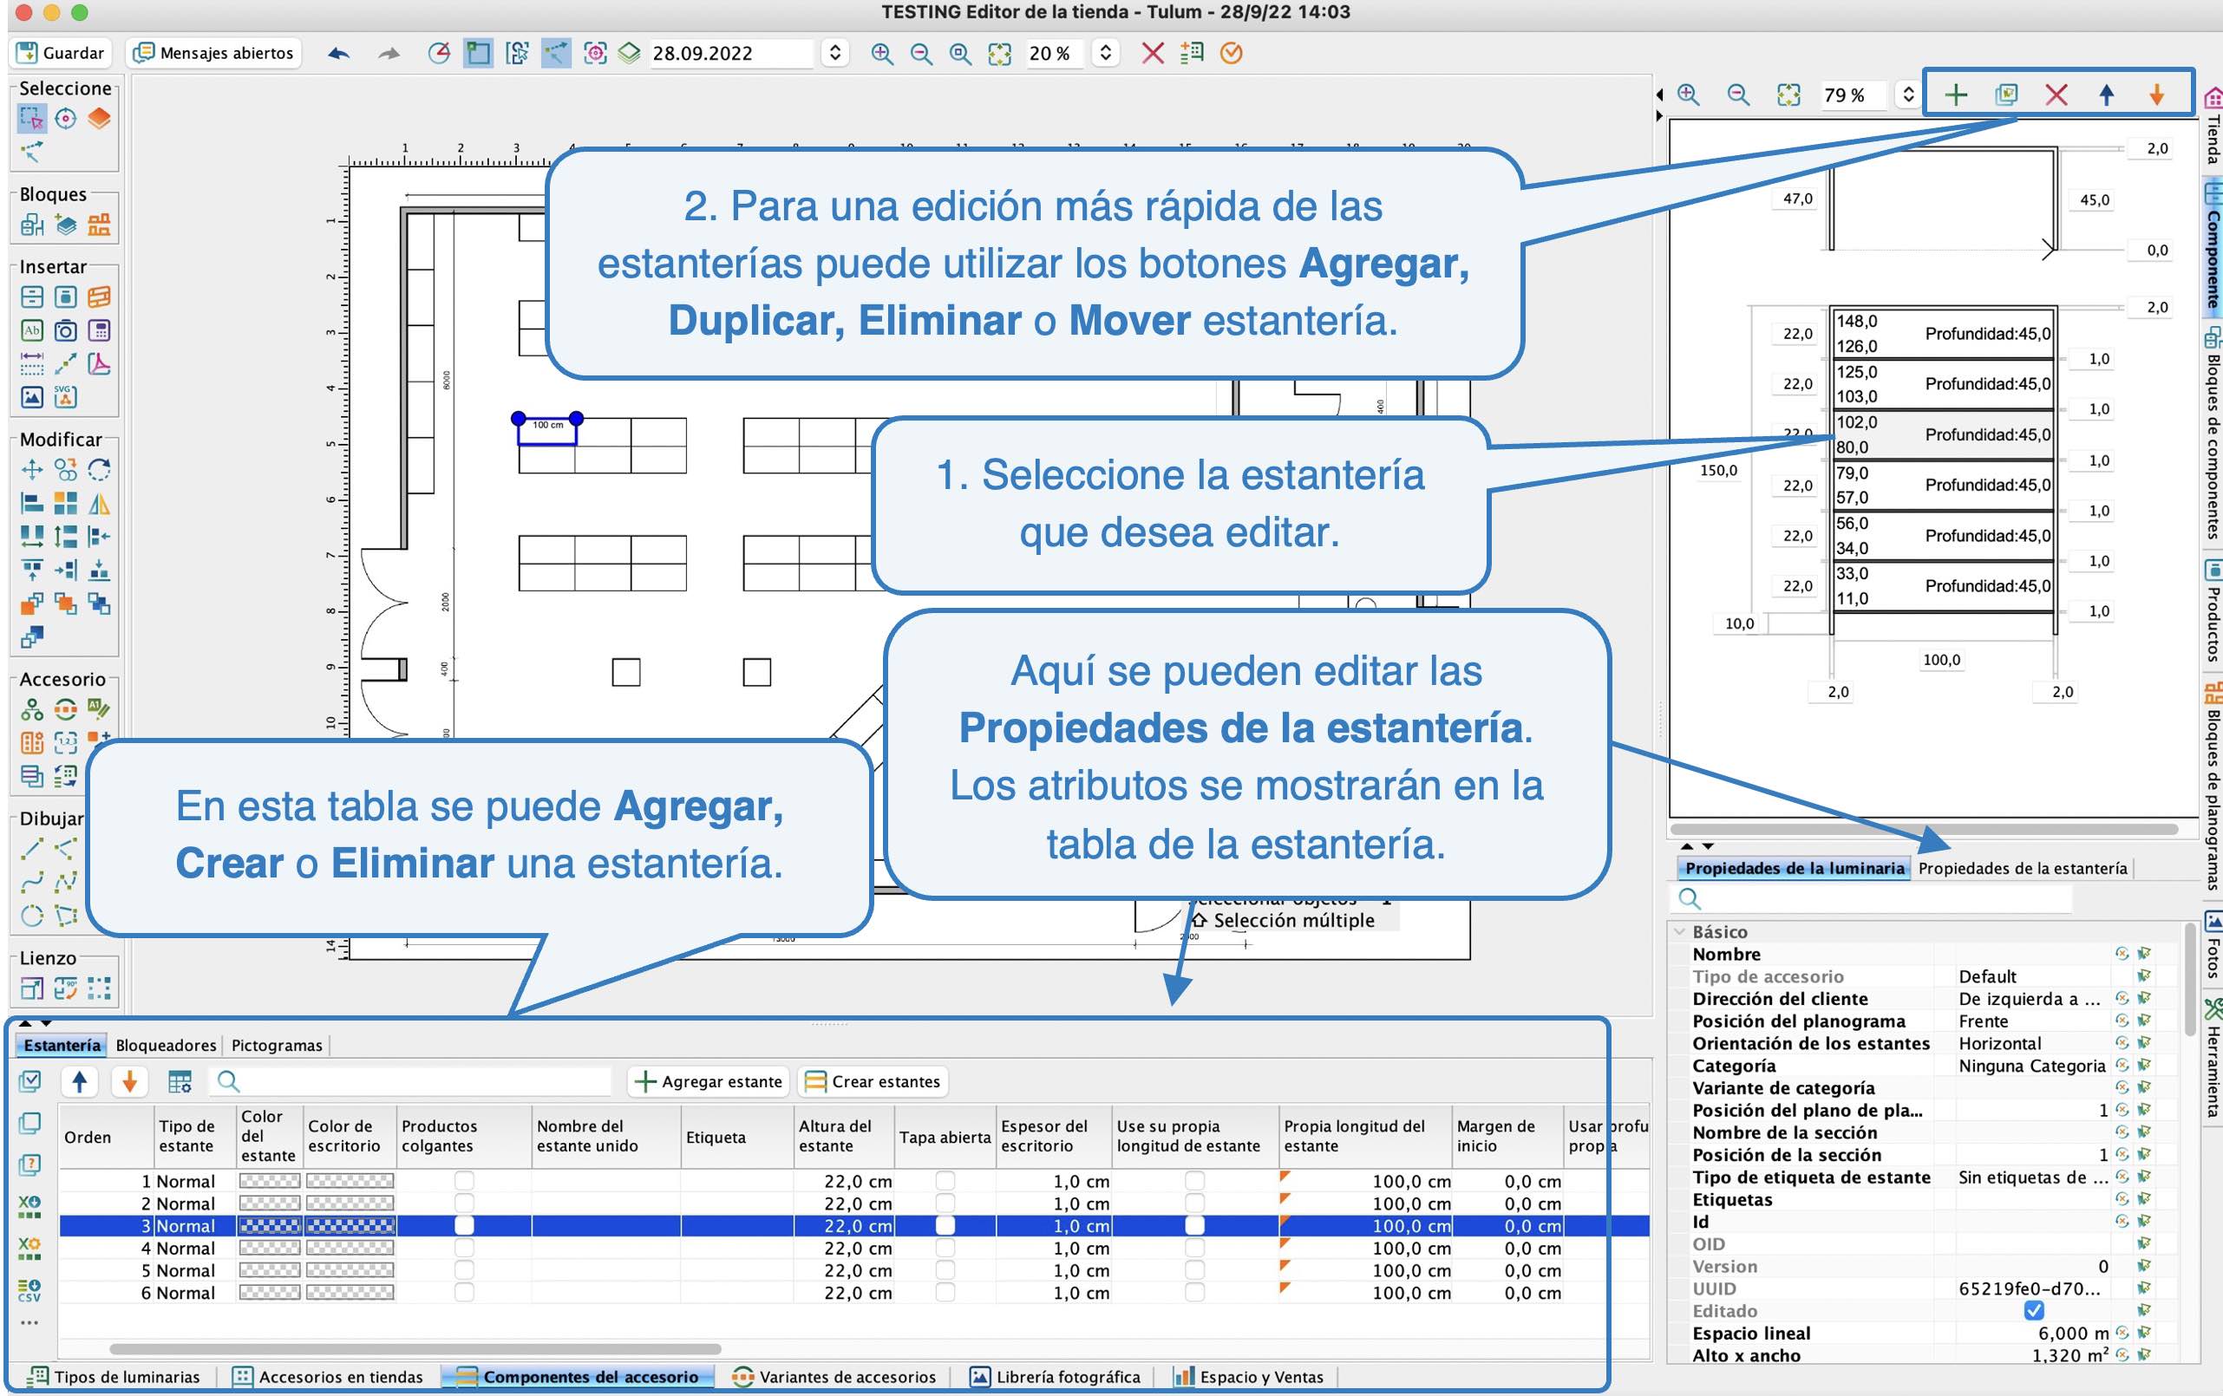Toggle Tapa abierta checkbox in row 4

click(x=945, y=1248)
